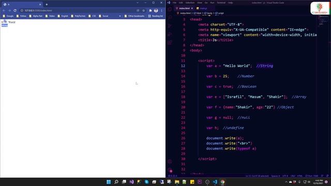Expand the bookmarks overflow arrow
Screen dimensions: 331x186
tap(120, 16)
